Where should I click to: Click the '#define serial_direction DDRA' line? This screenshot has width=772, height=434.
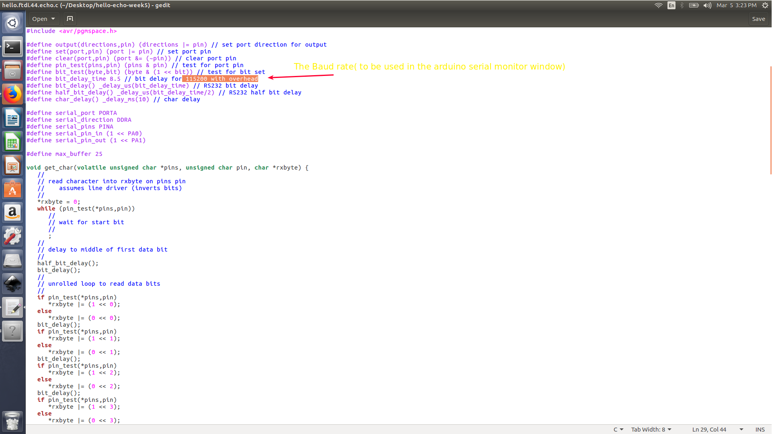point(79,120)
